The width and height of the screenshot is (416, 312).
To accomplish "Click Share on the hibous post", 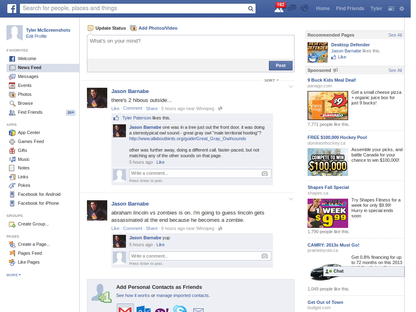I will [x=152, y=108].
